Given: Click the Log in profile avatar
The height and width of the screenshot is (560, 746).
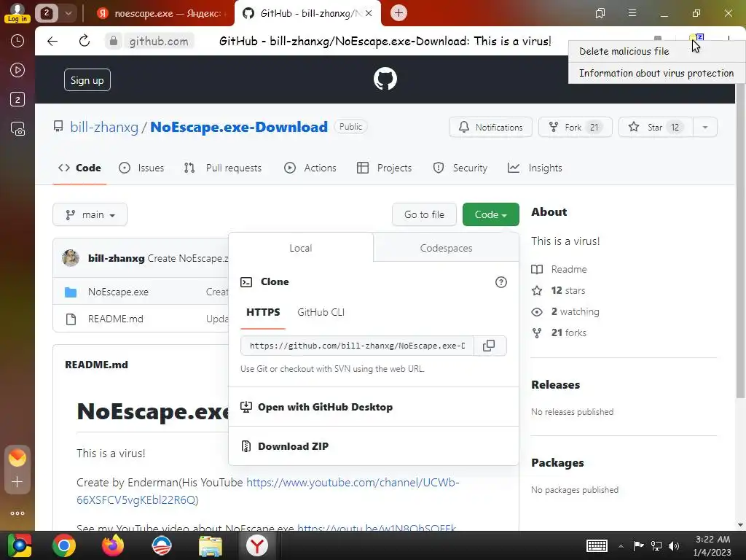Looking at the screenshot, I should (x=17, y=13).
